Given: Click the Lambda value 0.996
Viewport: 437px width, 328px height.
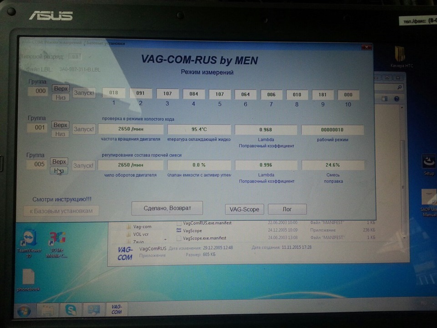Looking at the screenshot, I should coord(265,165).
